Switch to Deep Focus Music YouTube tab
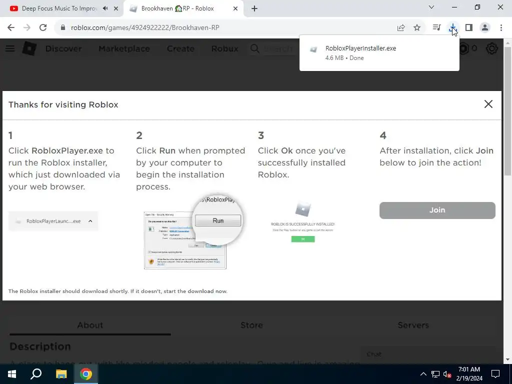This screenshot has width=512, height=384. click(59, 8)
